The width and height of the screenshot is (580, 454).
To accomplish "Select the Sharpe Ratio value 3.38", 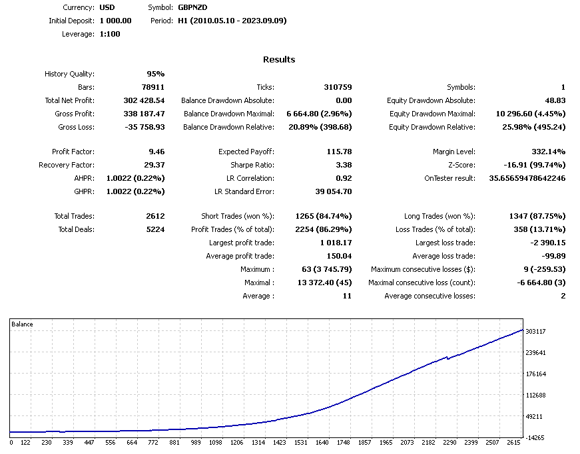I will pos(344,165).
